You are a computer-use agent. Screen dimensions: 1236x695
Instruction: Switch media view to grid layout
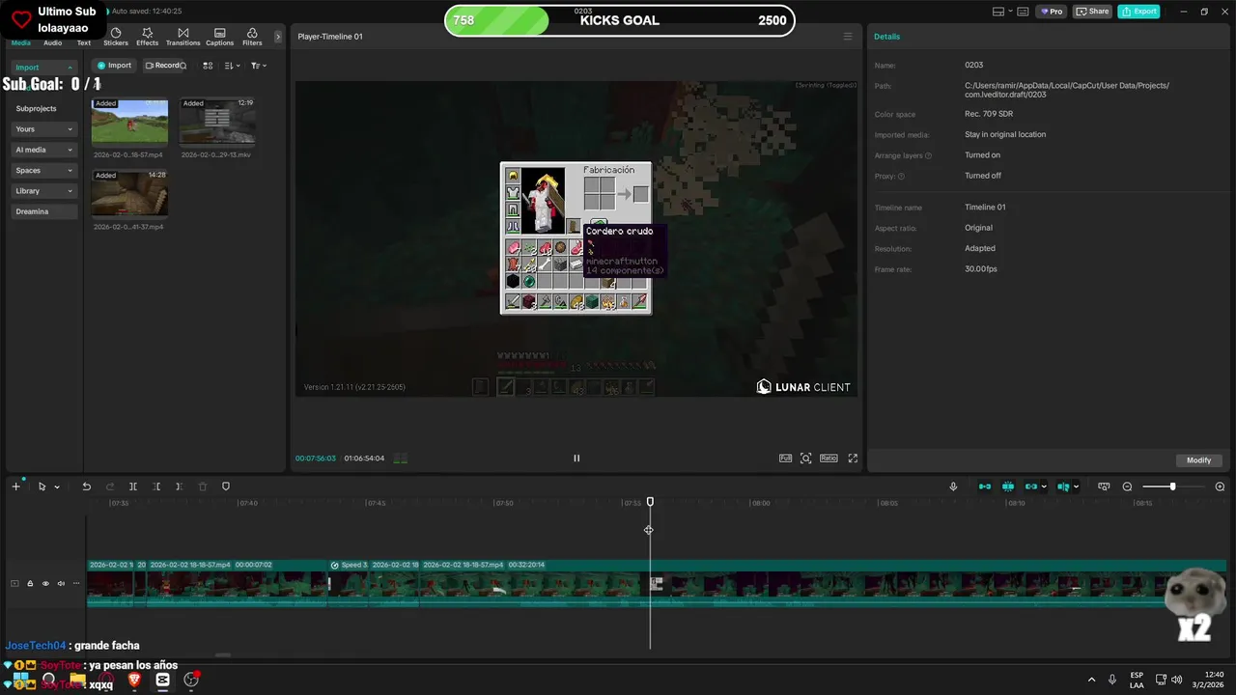tap(208, 66)
